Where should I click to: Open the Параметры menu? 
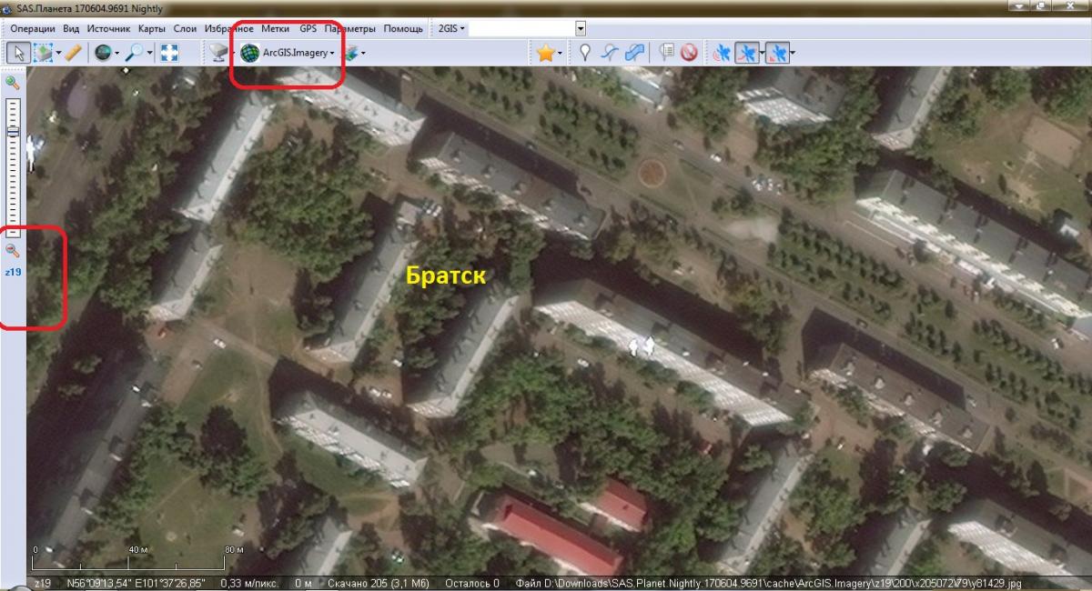[x=349, y=28]
